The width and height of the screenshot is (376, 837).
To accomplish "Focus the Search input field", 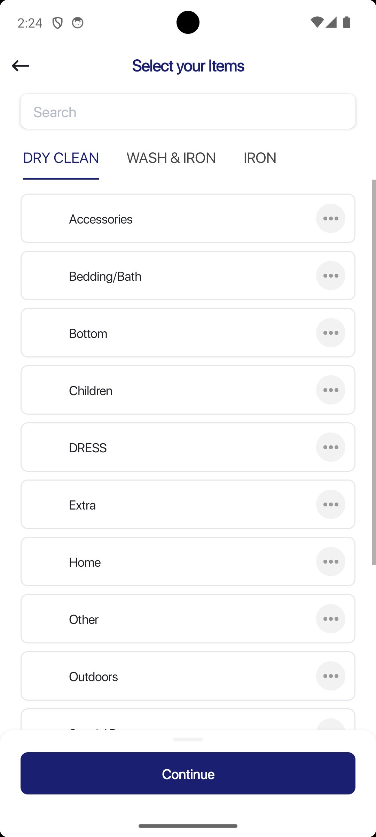I will click(x=188, y=112).
